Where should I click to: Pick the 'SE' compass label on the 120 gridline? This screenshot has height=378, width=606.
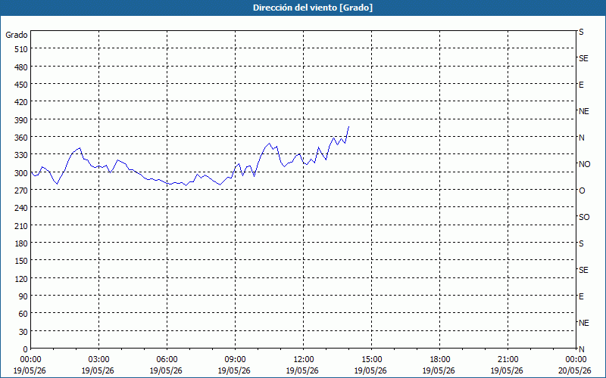click(x=583, y=271)
